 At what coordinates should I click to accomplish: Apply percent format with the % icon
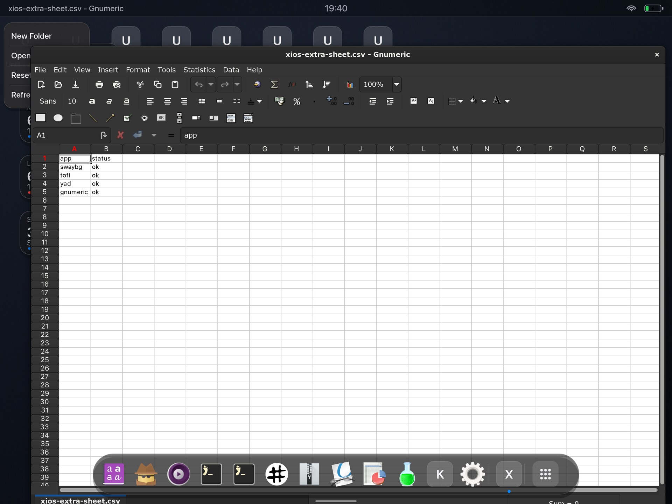tap(297, 101)
